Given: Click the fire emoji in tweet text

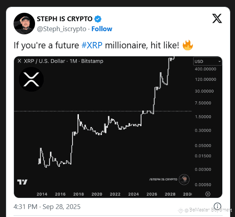Looking at the screenshot, I should (188, 45).
